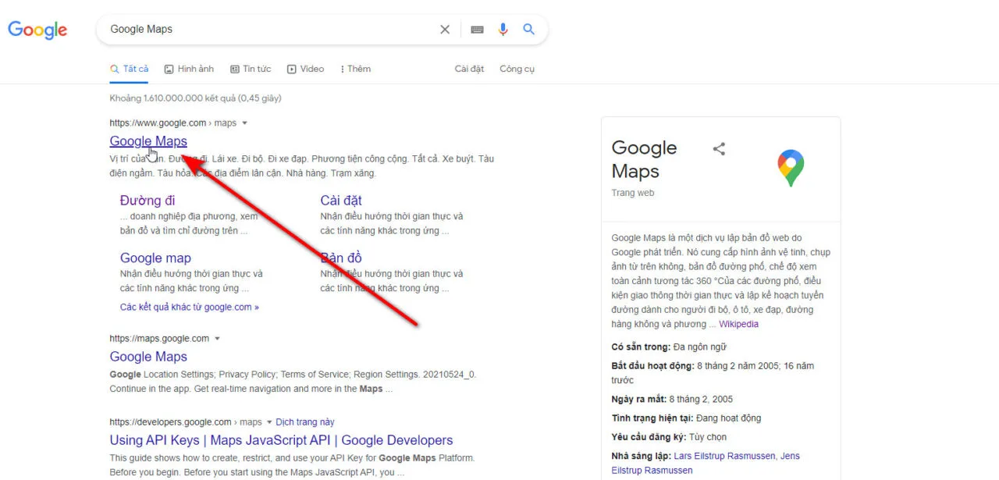Screen dimensions: 999x480
Task: Click the result count text Khoảng 1.610.000.000
Action: pyautogui.click(x=196, y=98)
